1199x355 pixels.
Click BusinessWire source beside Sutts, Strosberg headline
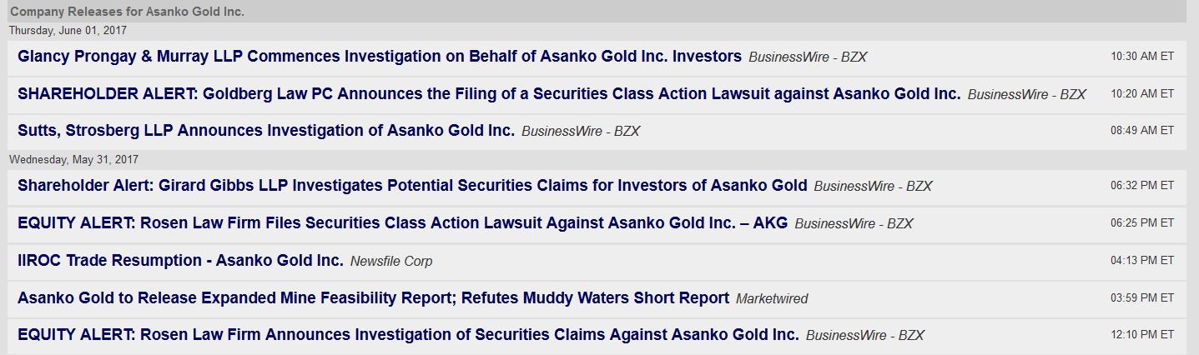(581, 132)
